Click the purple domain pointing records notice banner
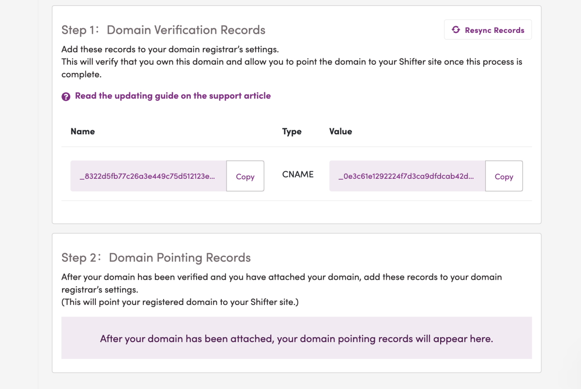Viewport: 581px width, 389px height. [296, 338]
